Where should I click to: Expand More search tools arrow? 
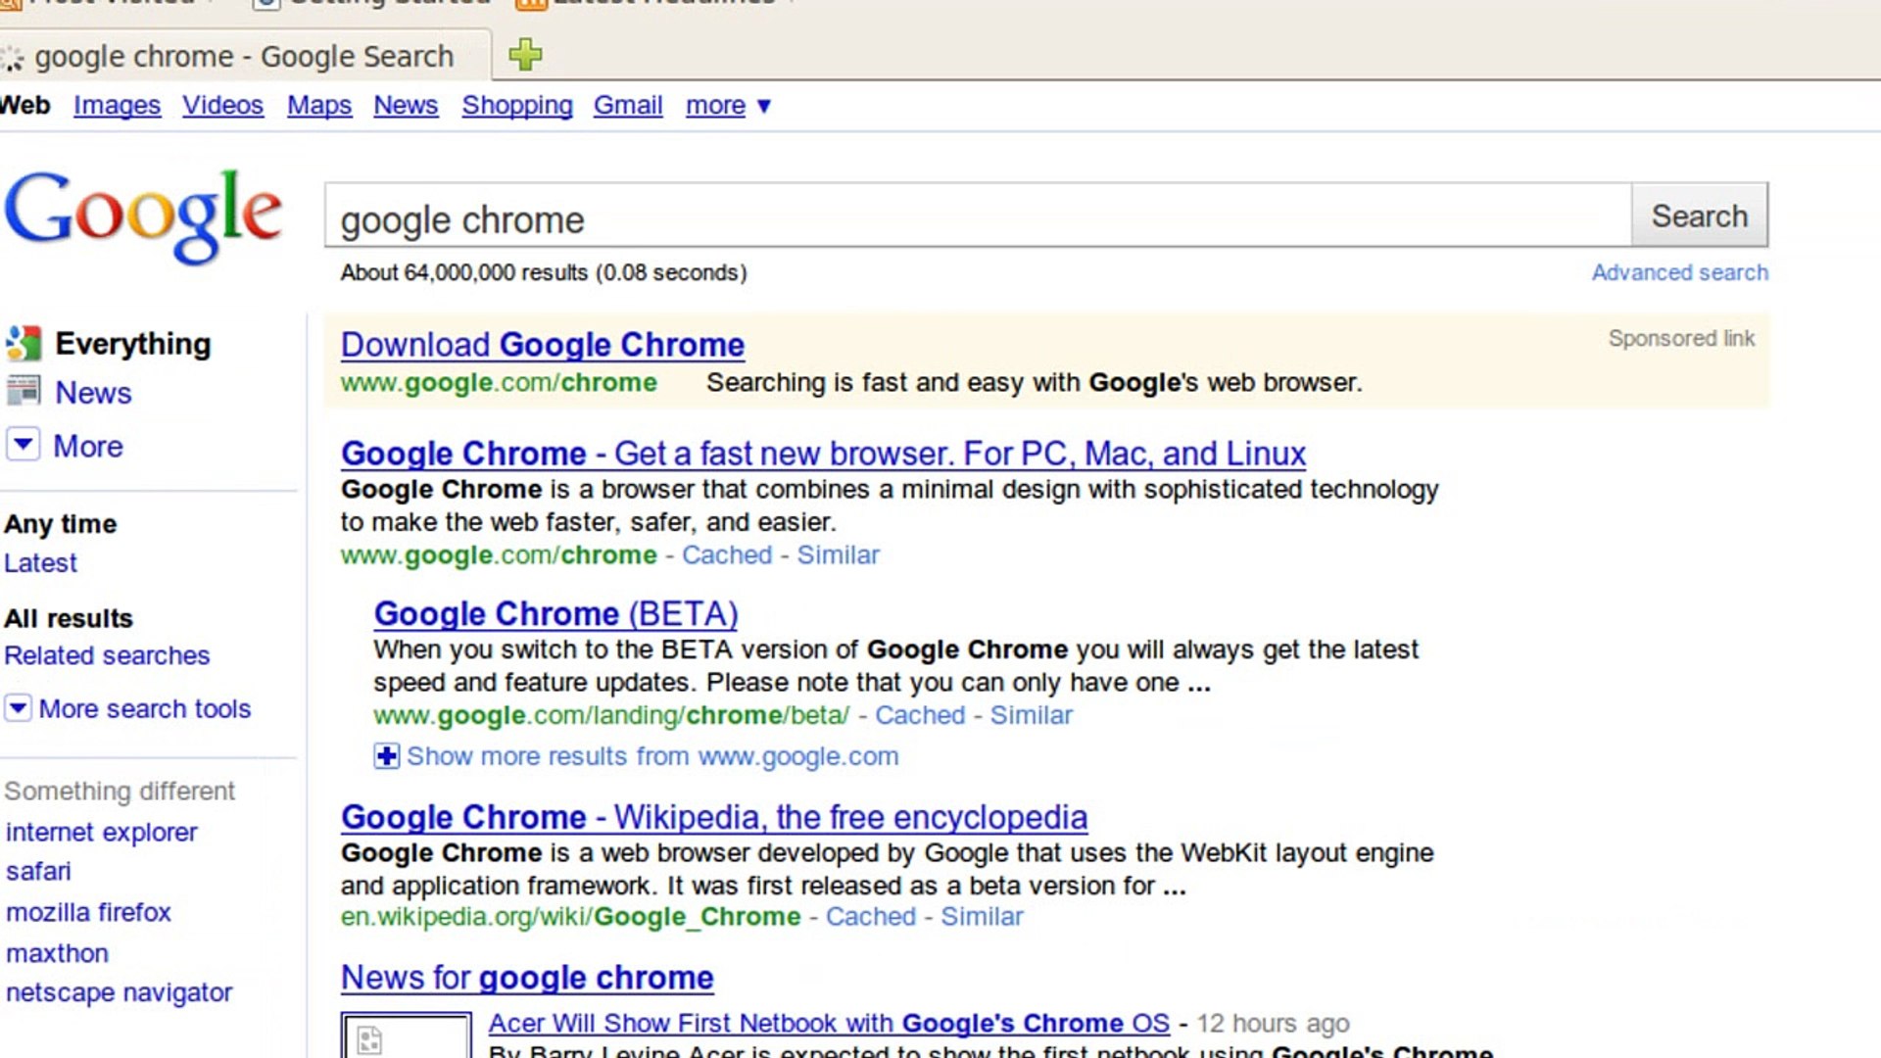[x=19, y=708]
